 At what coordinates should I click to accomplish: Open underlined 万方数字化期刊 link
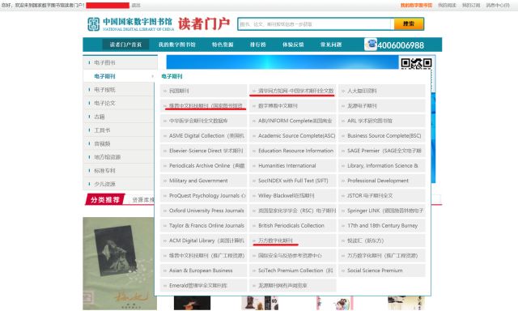[275, 241]
